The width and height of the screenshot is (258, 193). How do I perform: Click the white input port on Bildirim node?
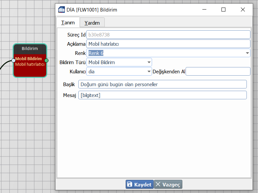pos(13,60)
